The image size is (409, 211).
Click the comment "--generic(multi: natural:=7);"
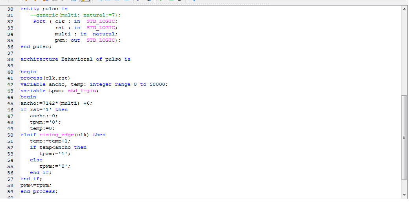[76, 15]
